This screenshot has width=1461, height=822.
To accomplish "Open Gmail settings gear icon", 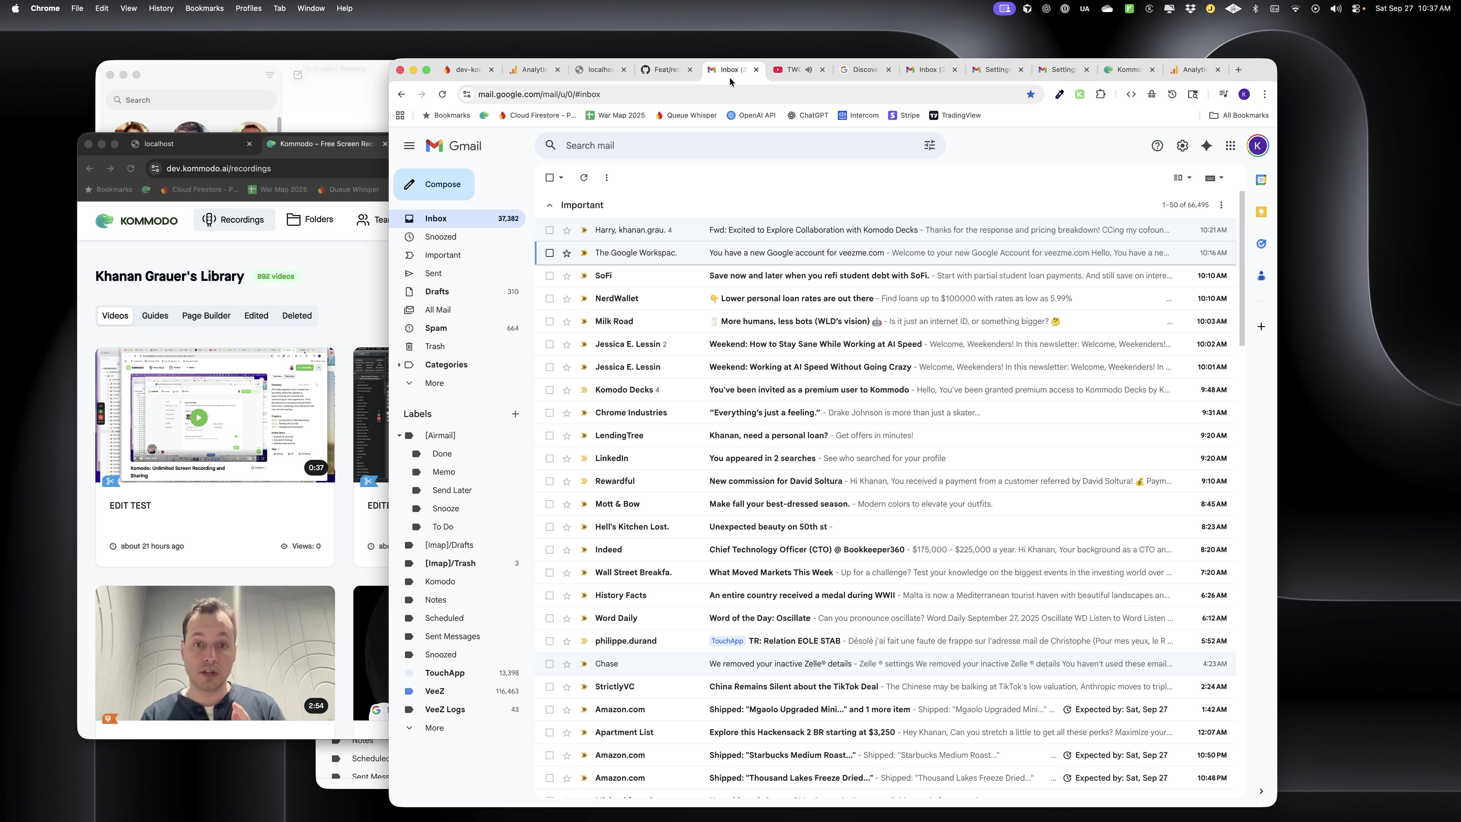I will click(1182, 146).
